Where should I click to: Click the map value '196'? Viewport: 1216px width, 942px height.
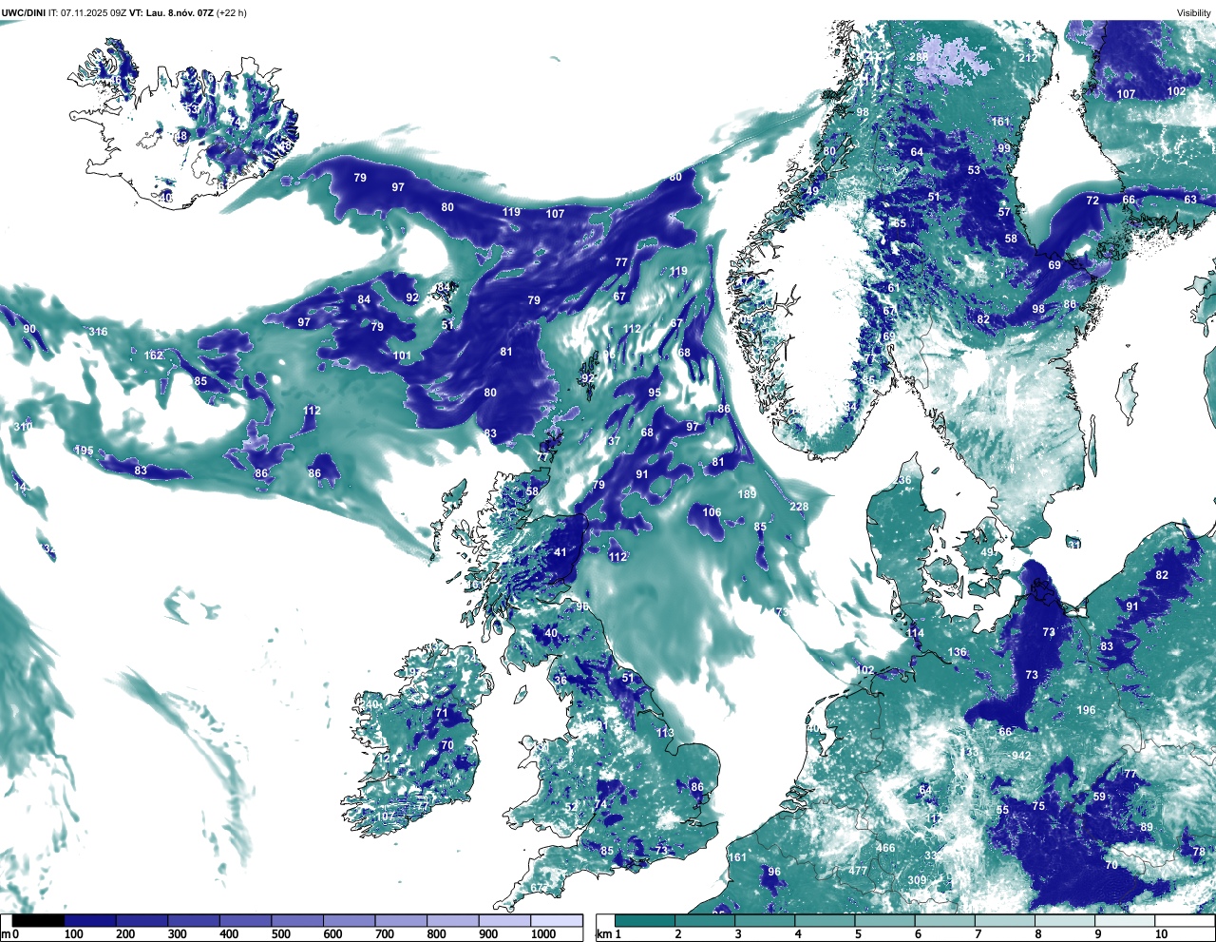point(1086,710)
